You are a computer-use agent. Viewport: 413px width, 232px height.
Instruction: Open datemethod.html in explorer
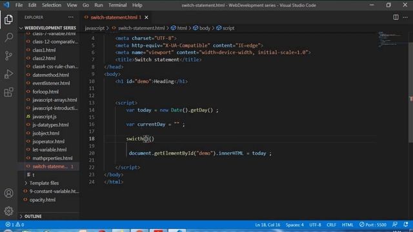49,75
